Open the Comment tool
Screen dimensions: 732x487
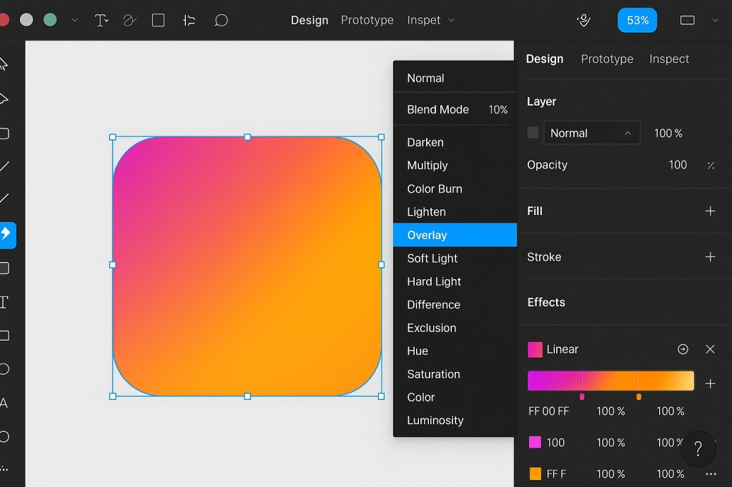(x=222, y=21)
